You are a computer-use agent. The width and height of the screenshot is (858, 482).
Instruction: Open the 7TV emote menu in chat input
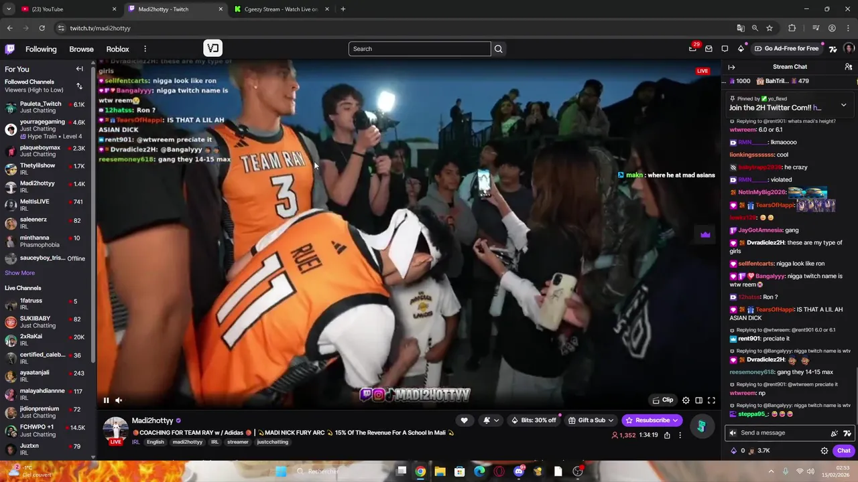847,433
